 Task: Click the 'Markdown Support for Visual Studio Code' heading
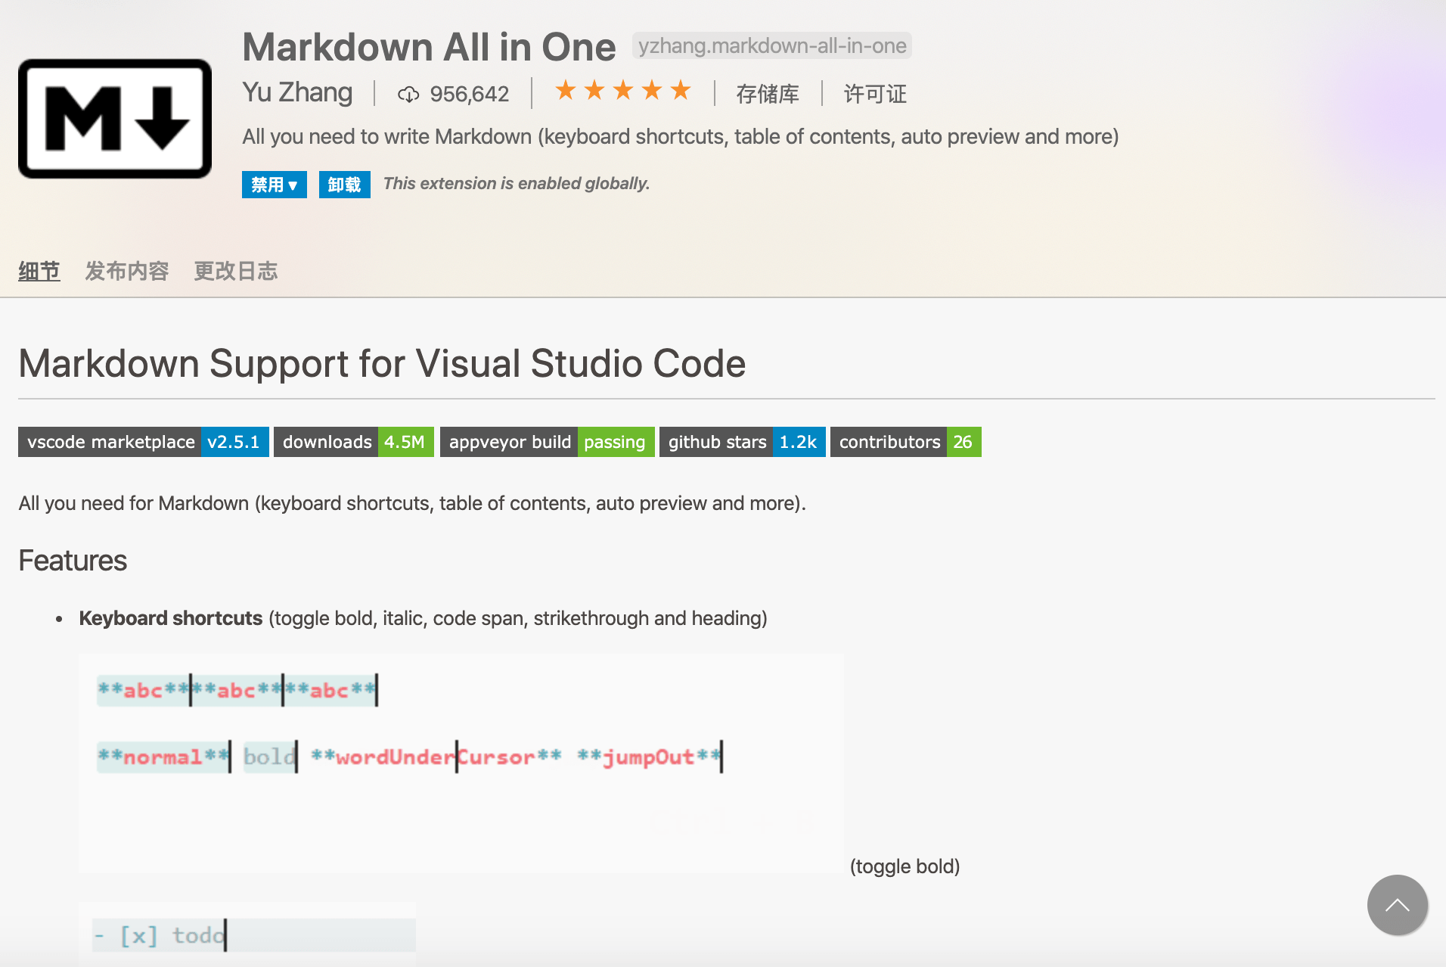[x=382, y=364]
